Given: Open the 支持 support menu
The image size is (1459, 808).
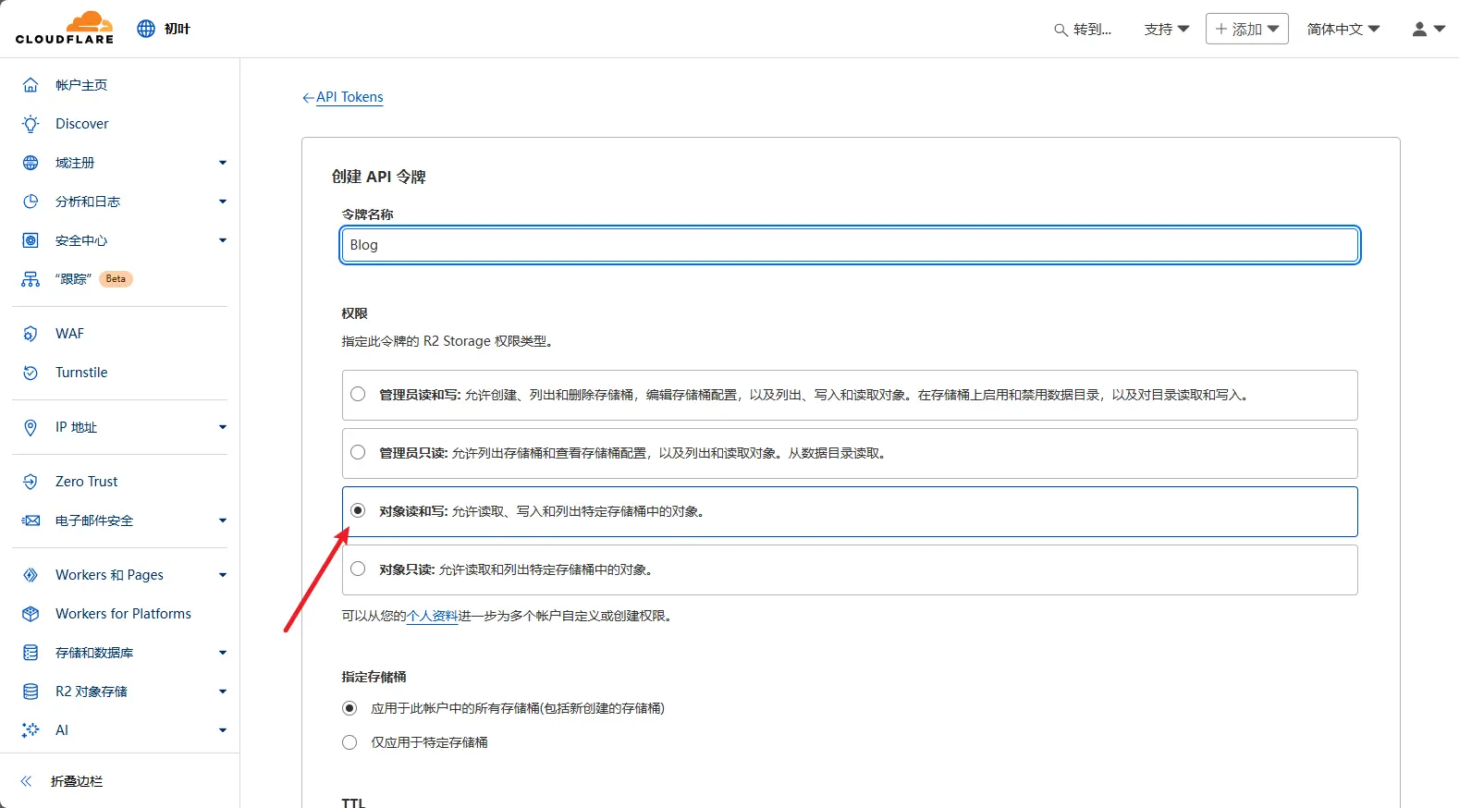Looking at the screenshot, I should (x=1166, y=30).
